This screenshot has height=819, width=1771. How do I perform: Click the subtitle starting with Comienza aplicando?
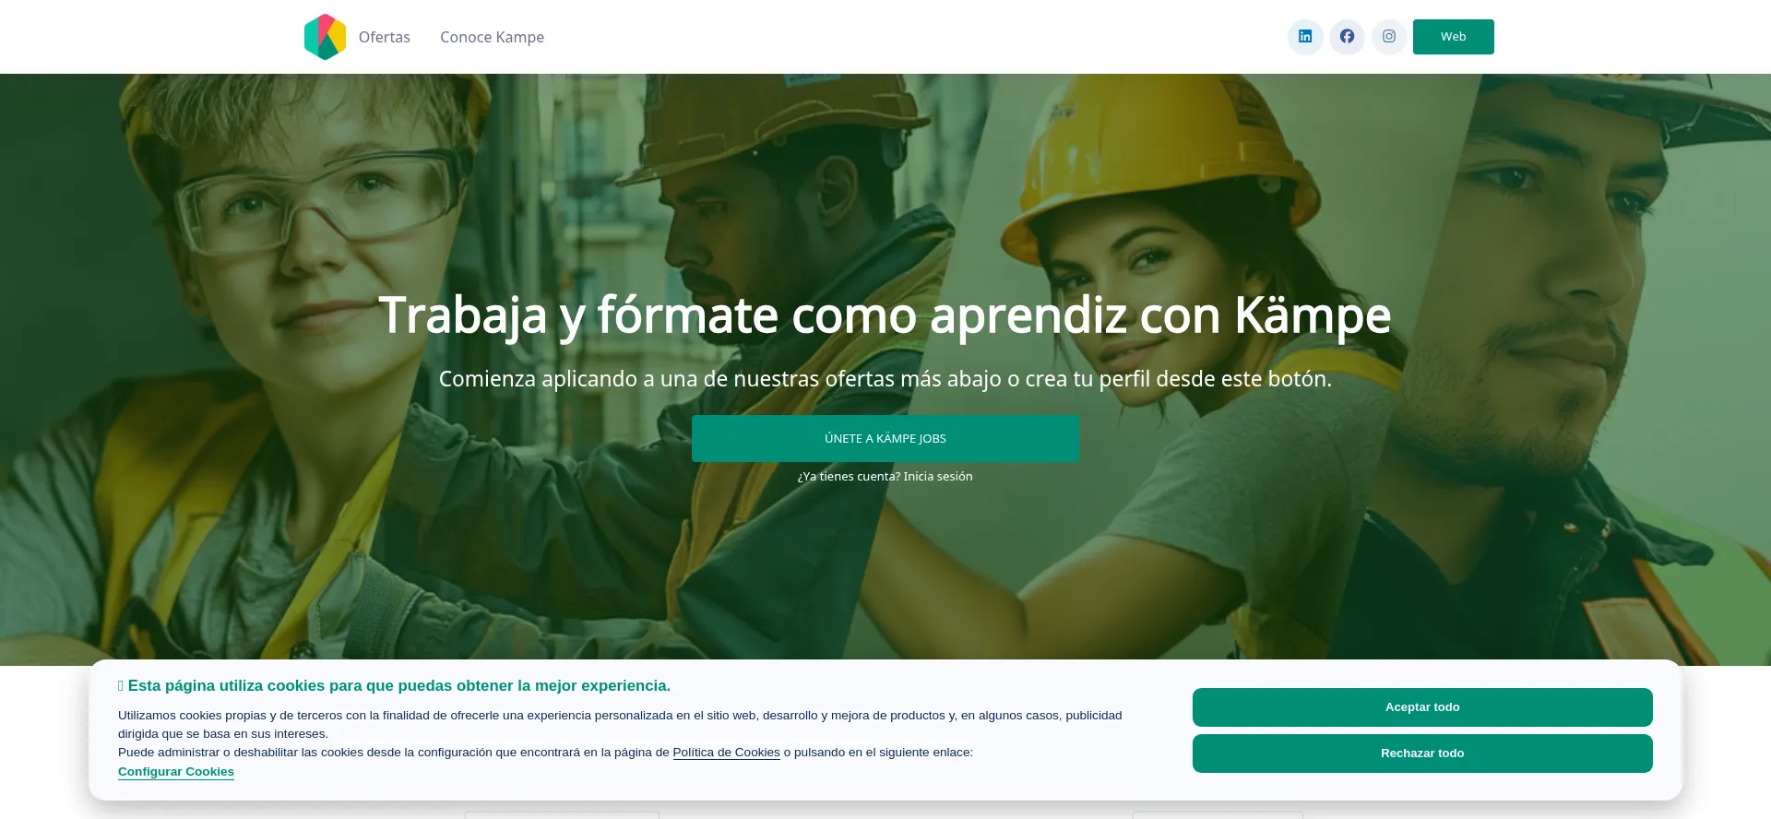tap(885, 379)
